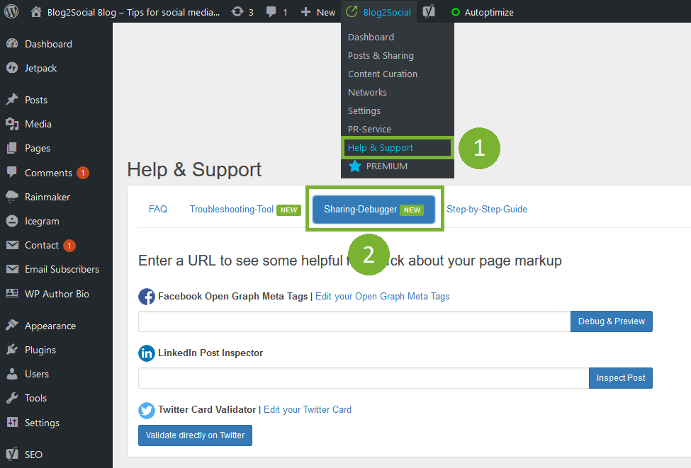Click the Posts pushpin icon
691x468 pixels.
click(12, 100)
